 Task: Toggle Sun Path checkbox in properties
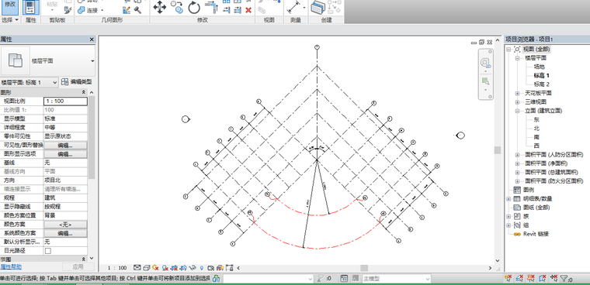tap(48, 251)
